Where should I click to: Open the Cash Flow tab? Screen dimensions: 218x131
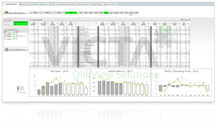point(35,4)
